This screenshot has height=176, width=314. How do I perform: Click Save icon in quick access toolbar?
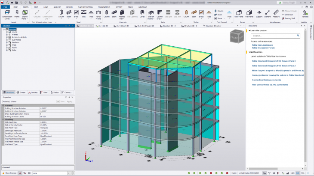pos(16,3)
